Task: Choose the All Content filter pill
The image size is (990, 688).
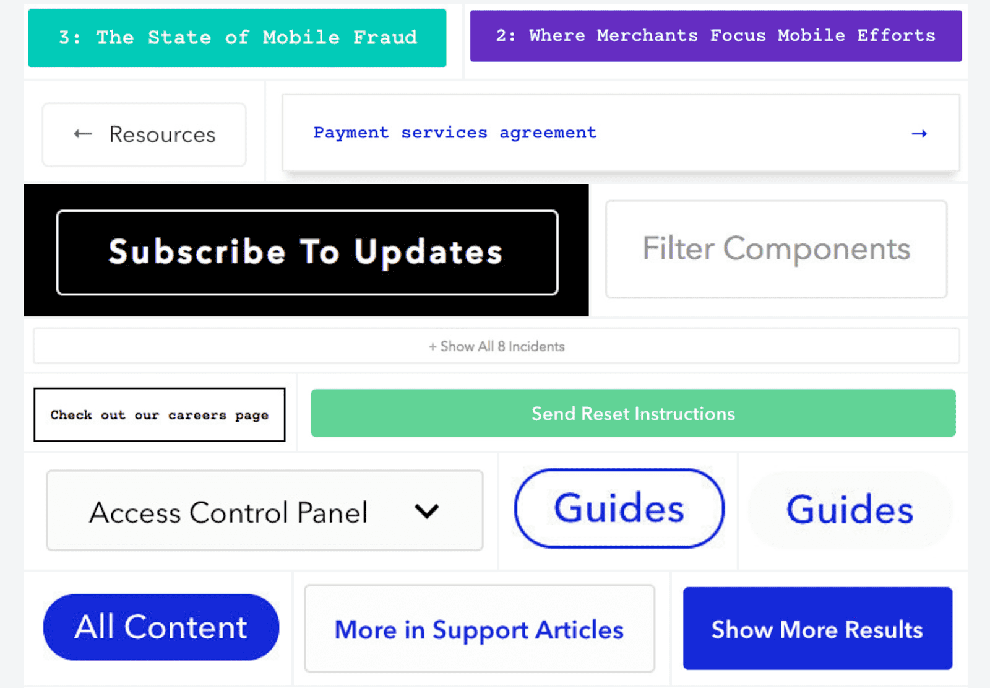Action: [161, 627]
